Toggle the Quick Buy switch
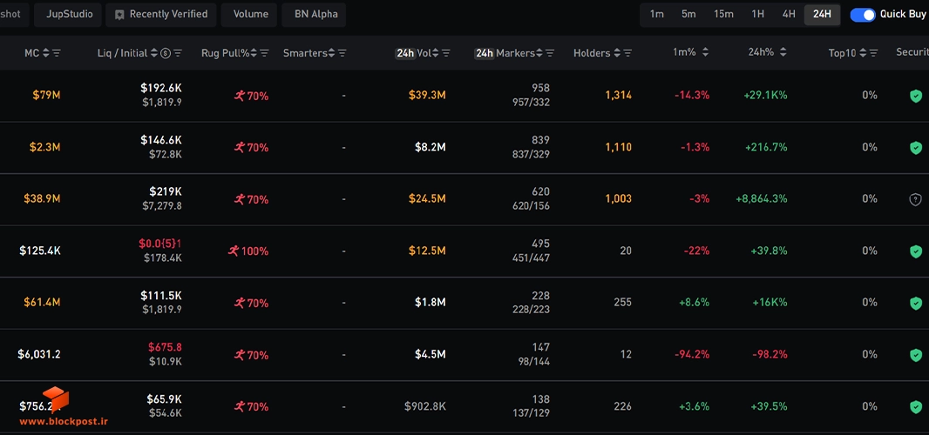The height and width of the screenshot is (435, 929). (x=862, y=15)
